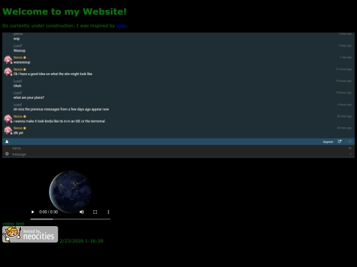Click the emoji icon beside the message field
The width and height of the screenshot is (357, 267).
(x=7, y=154)
